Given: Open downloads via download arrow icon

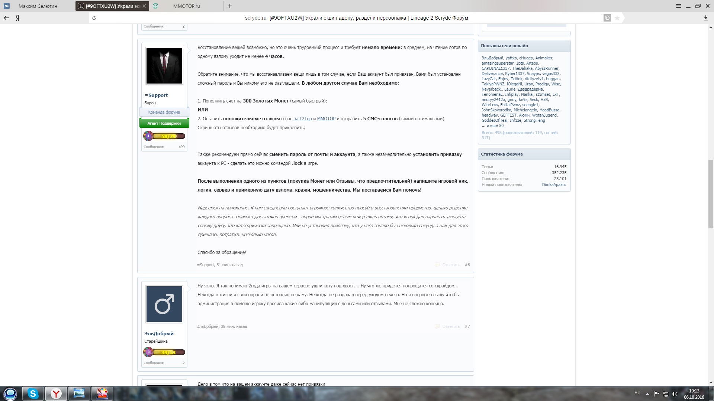Looking at the screenshot, I should tap(705, 18).
